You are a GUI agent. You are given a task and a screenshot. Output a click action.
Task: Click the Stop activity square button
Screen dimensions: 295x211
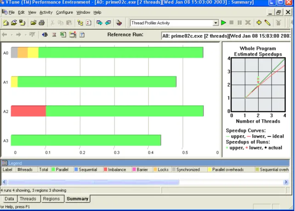232,23
